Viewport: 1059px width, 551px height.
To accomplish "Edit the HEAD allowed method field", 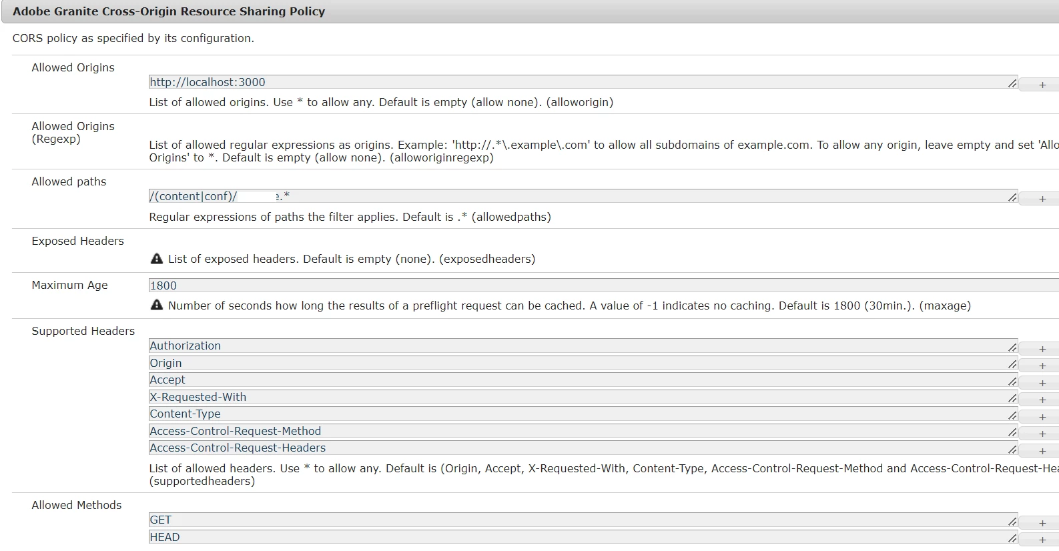I will (583, 537).
